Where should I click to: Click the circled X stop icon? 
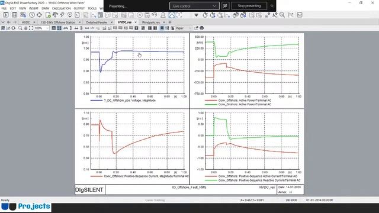[140, 15]
